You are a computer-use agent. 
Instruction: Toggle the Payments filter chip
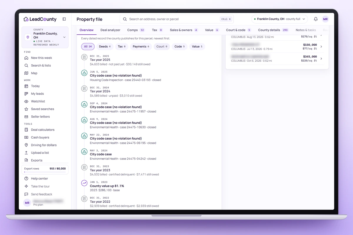click(x=141, y=46)
